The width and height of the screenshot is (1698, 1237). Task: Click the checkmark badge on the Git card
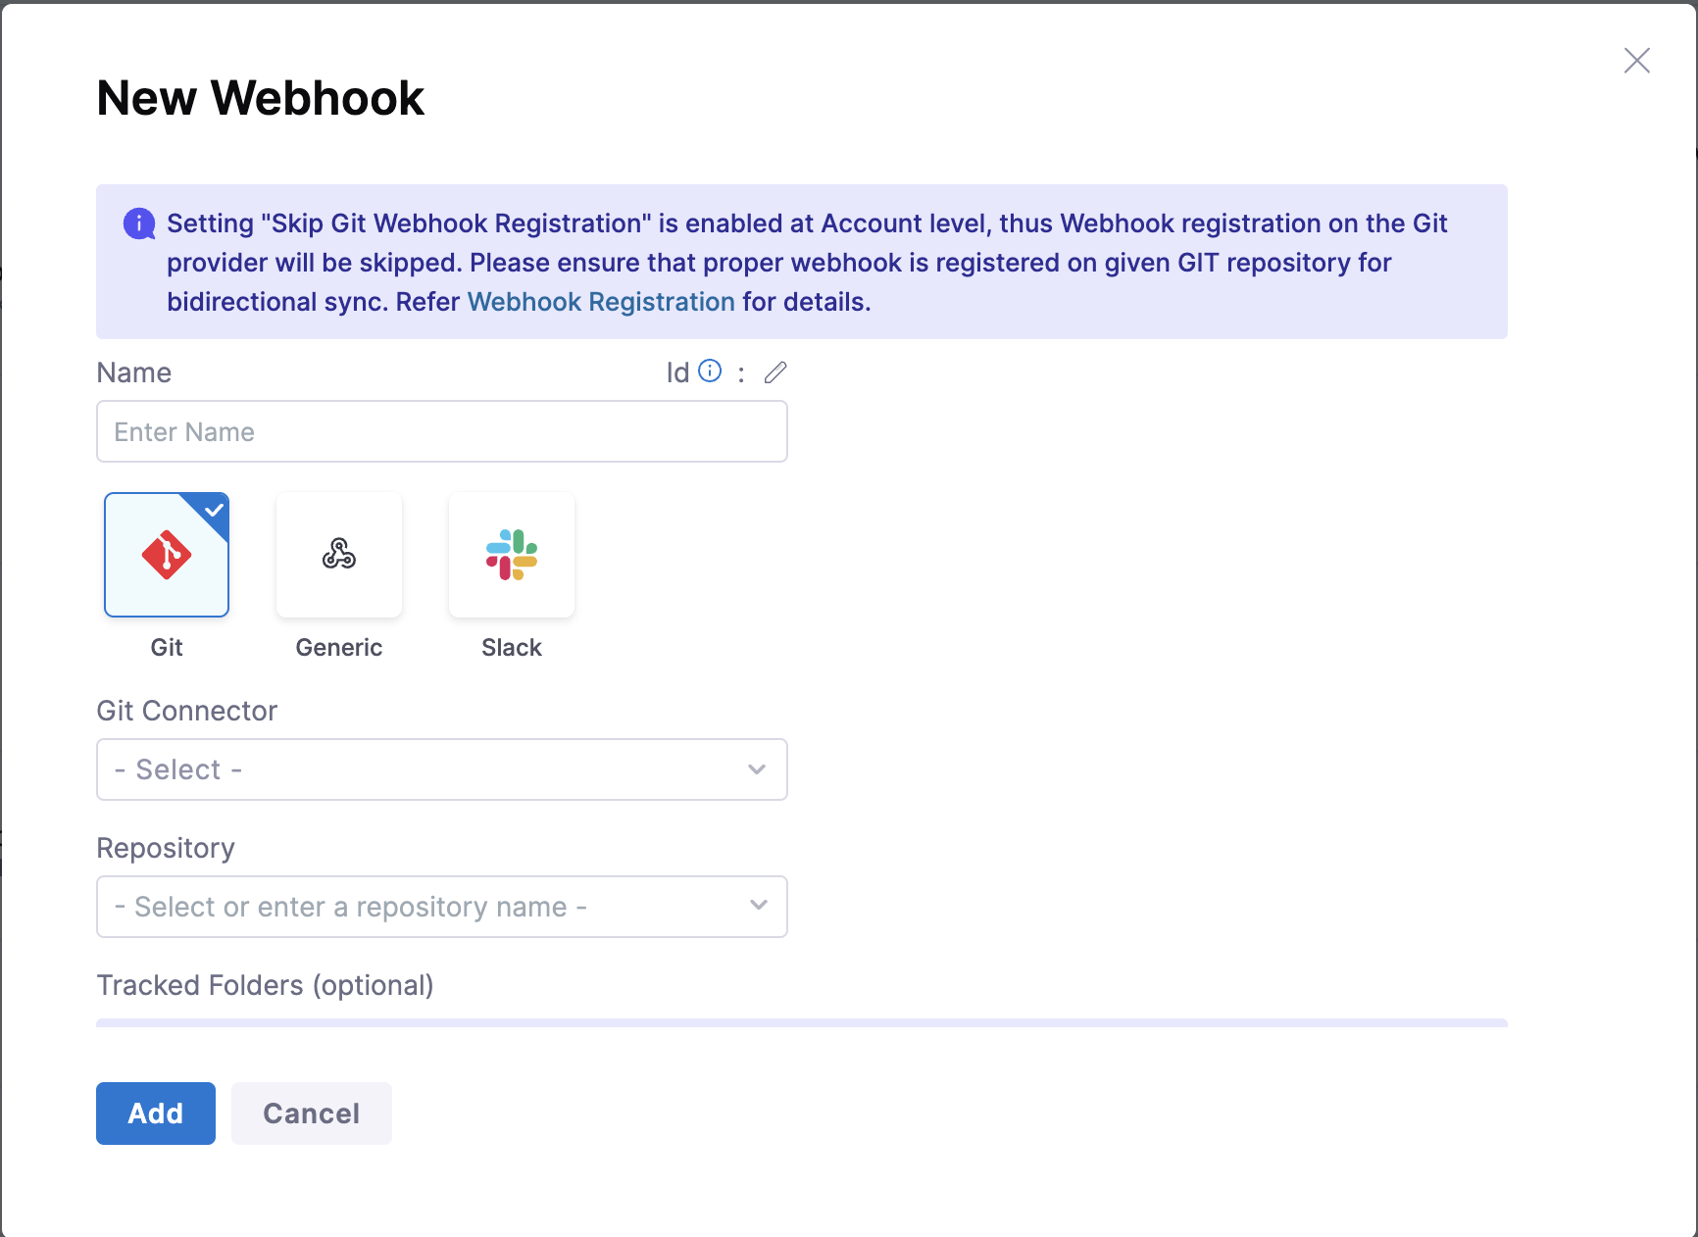[x=213, y=510]
